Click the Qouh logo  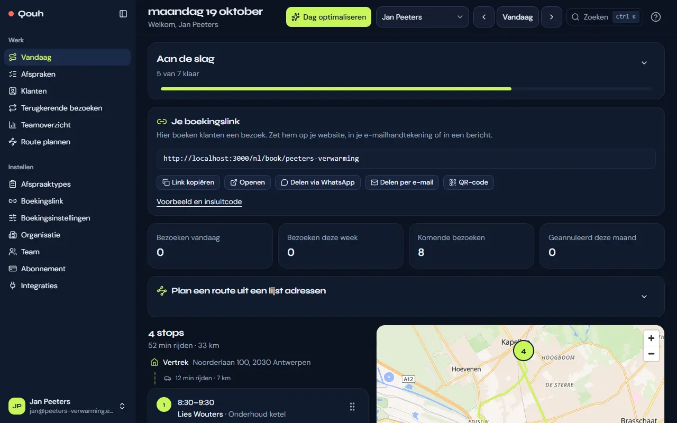pos(26,14)
